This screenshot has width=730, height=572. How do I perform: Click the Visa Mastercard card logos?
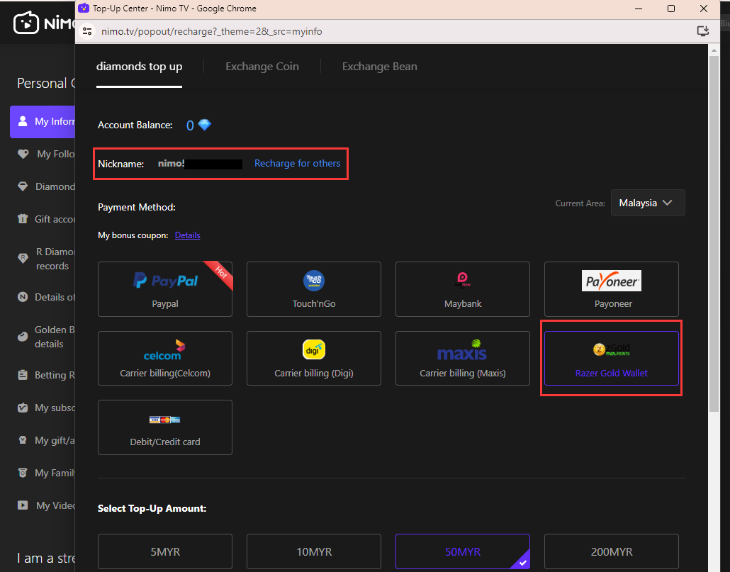pos(165,420)
